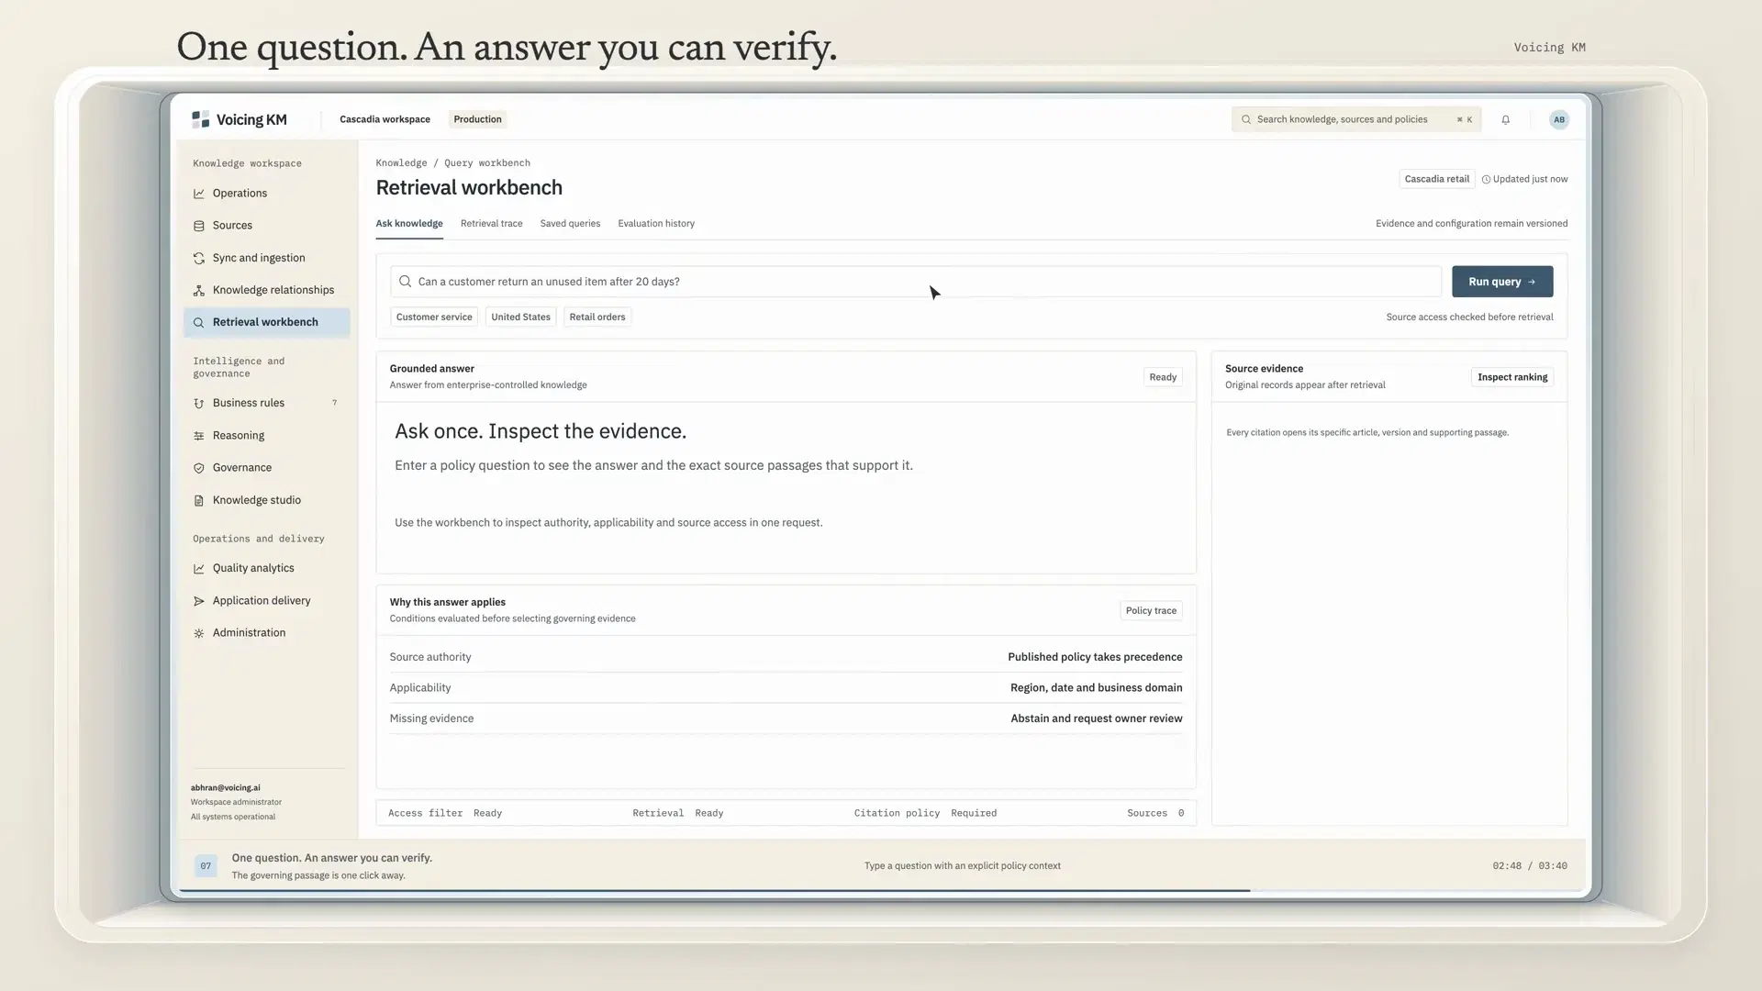1762x991 pixels.
Task: Focus the policy question input field
Action: (916, 282)
